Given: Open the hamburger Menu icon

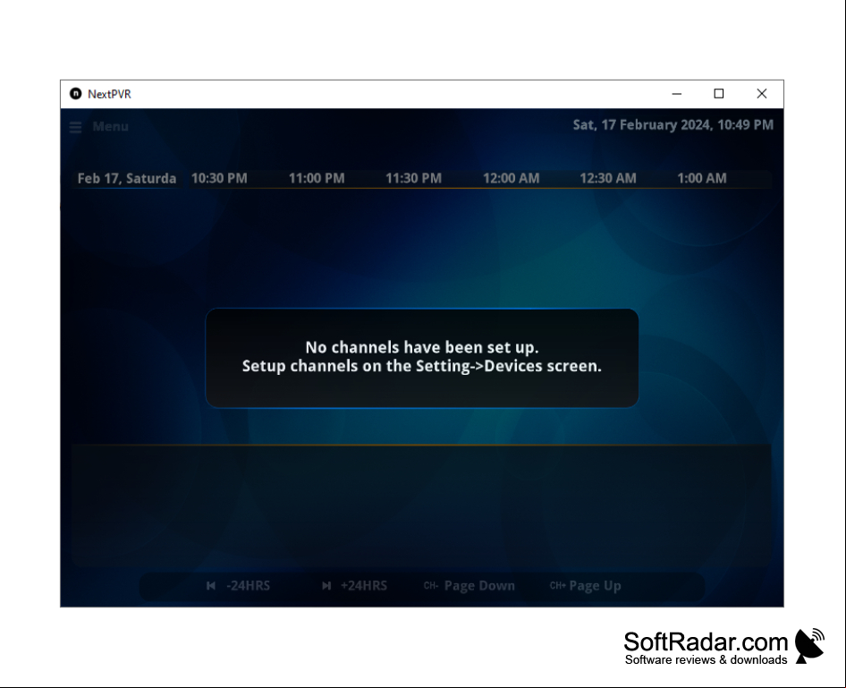Looking at the screenshot, I should point(75,127).
